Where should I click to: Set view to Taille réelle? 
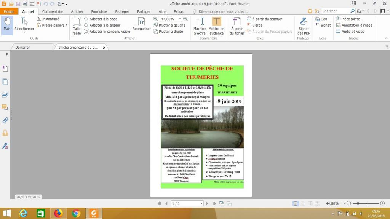(x=76, y=26)
